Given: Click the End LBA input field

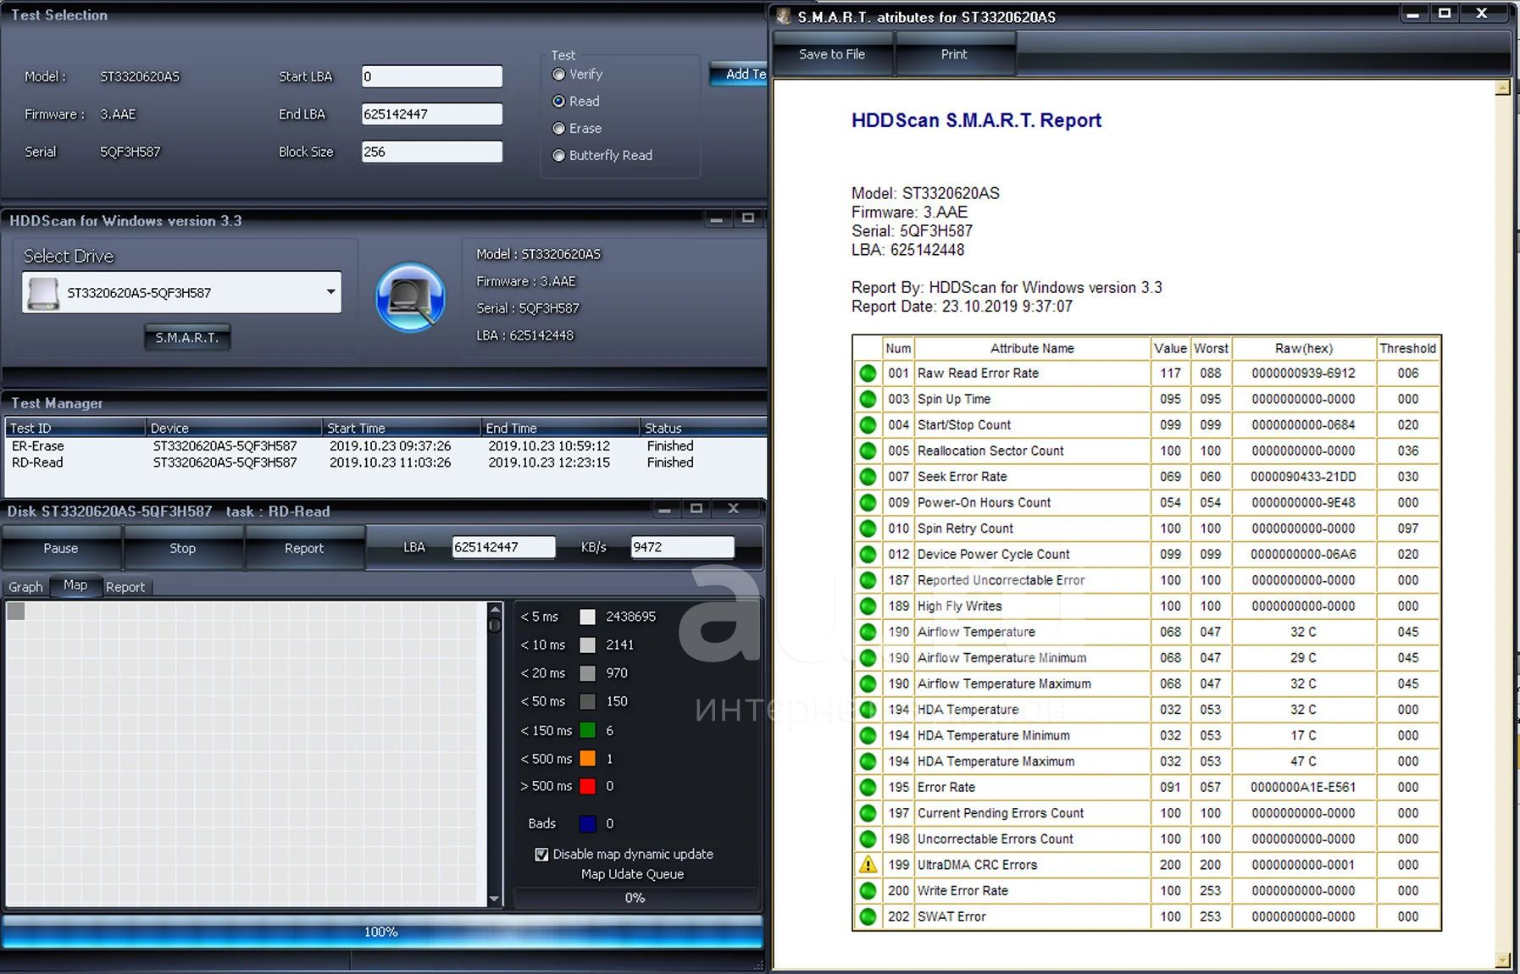Looking at the screenshot, I should pyautogui.click(x=431, y=114).
